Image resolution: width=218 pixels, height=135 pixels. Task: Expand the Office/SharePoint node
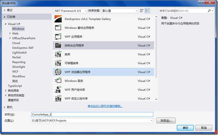pos(10,38)
